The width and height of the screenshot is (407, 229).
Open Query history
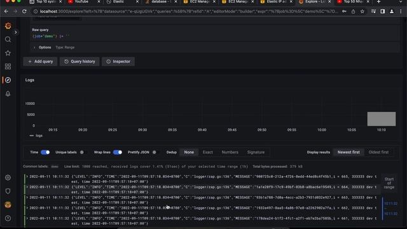[79, 62]
